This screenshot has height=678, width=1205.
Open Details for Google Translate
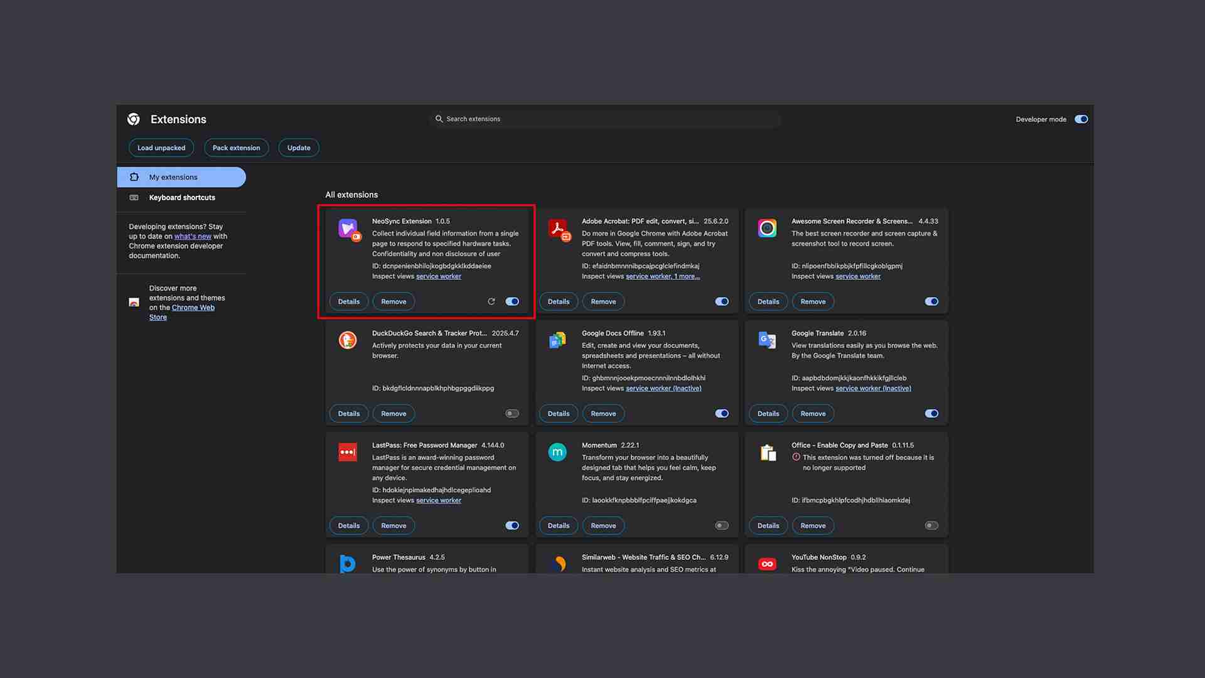768,414
